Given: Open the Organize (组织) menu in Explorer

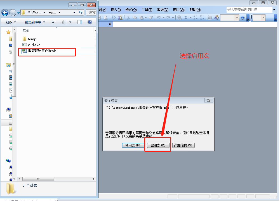Looking at the screenshot, I should point(11,22).
